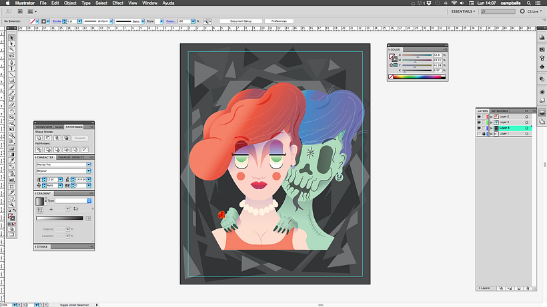Expand Layer 2 disclosure triangle
547x307 pixels.
[x=492, y=117]
